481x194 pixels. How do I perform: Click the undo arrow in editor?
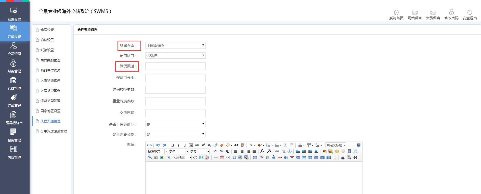point(158,145)
